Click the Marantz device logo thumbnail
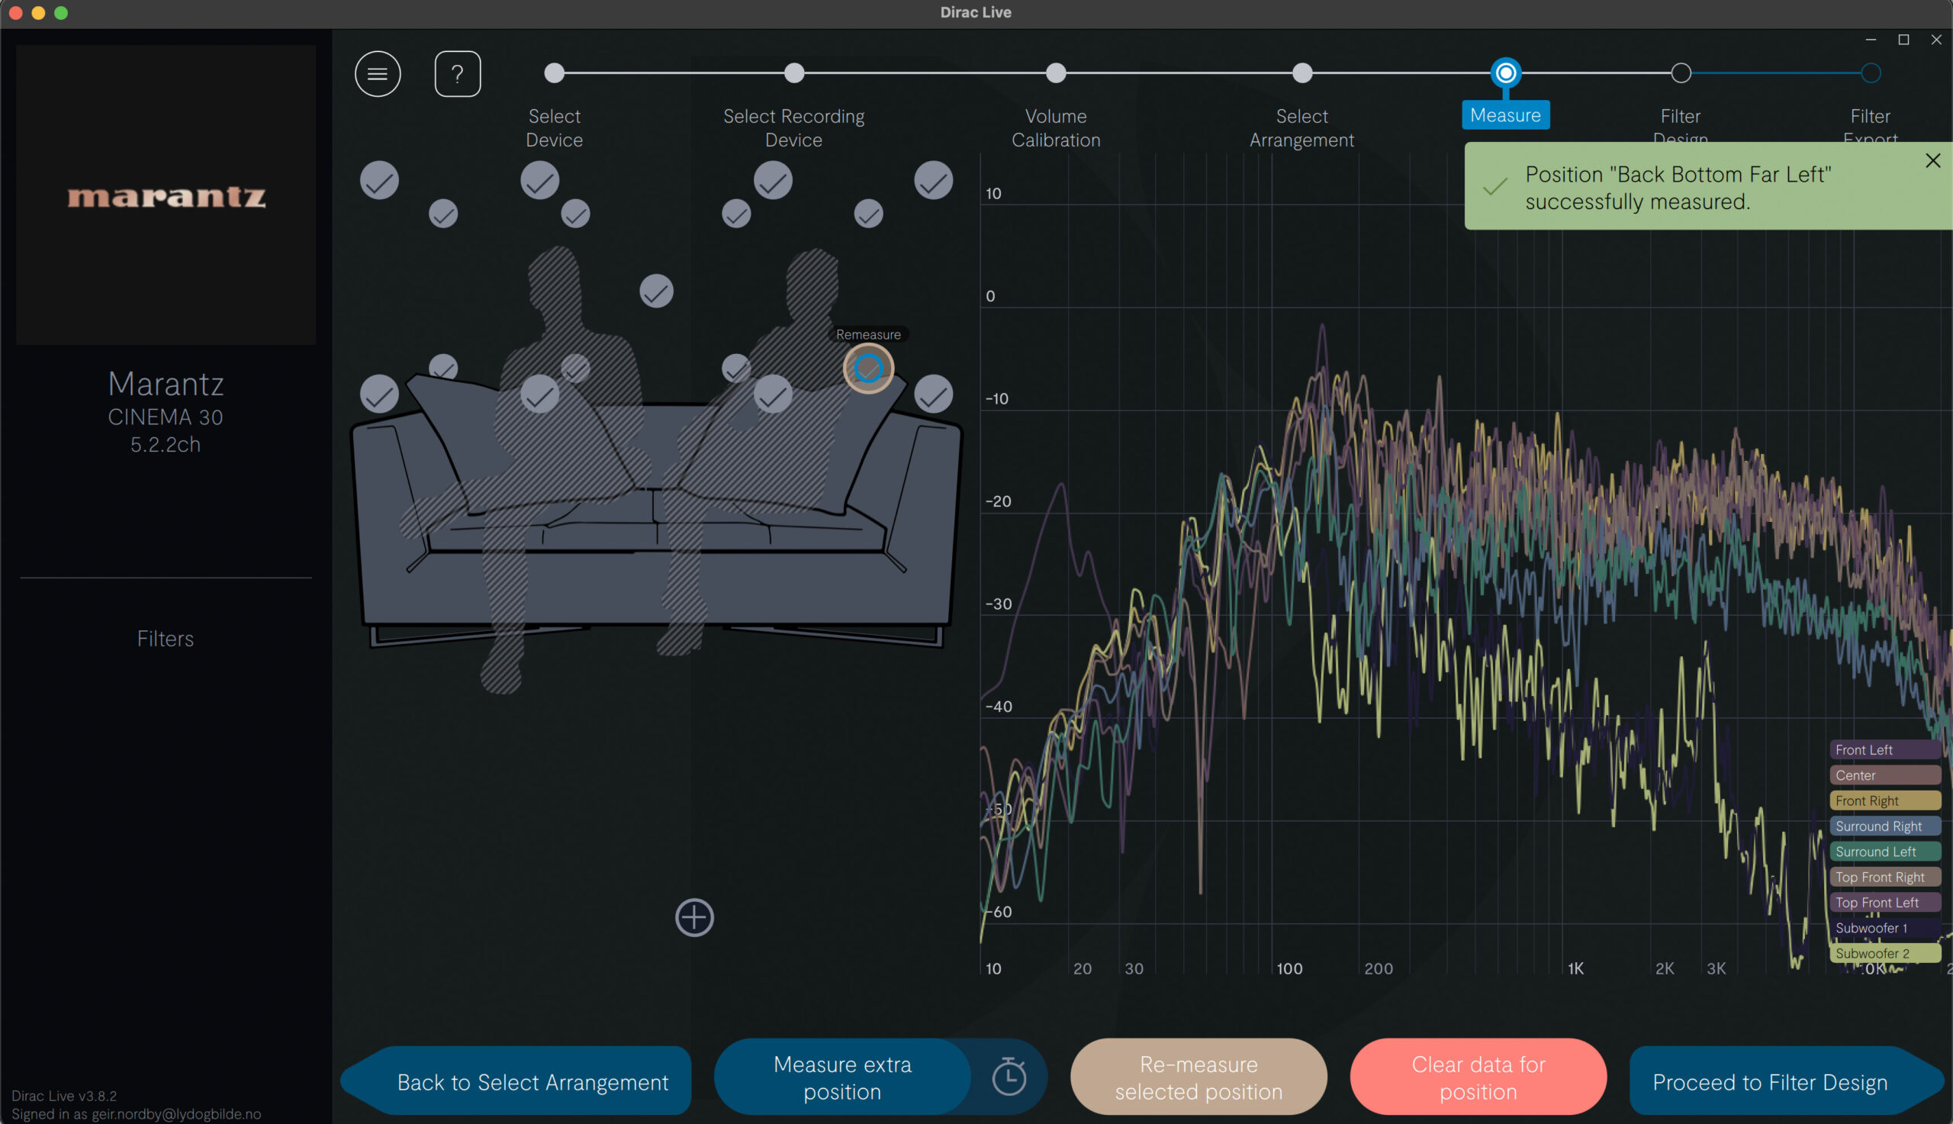Screen dimensions: 1953x1124 point(166,195)
